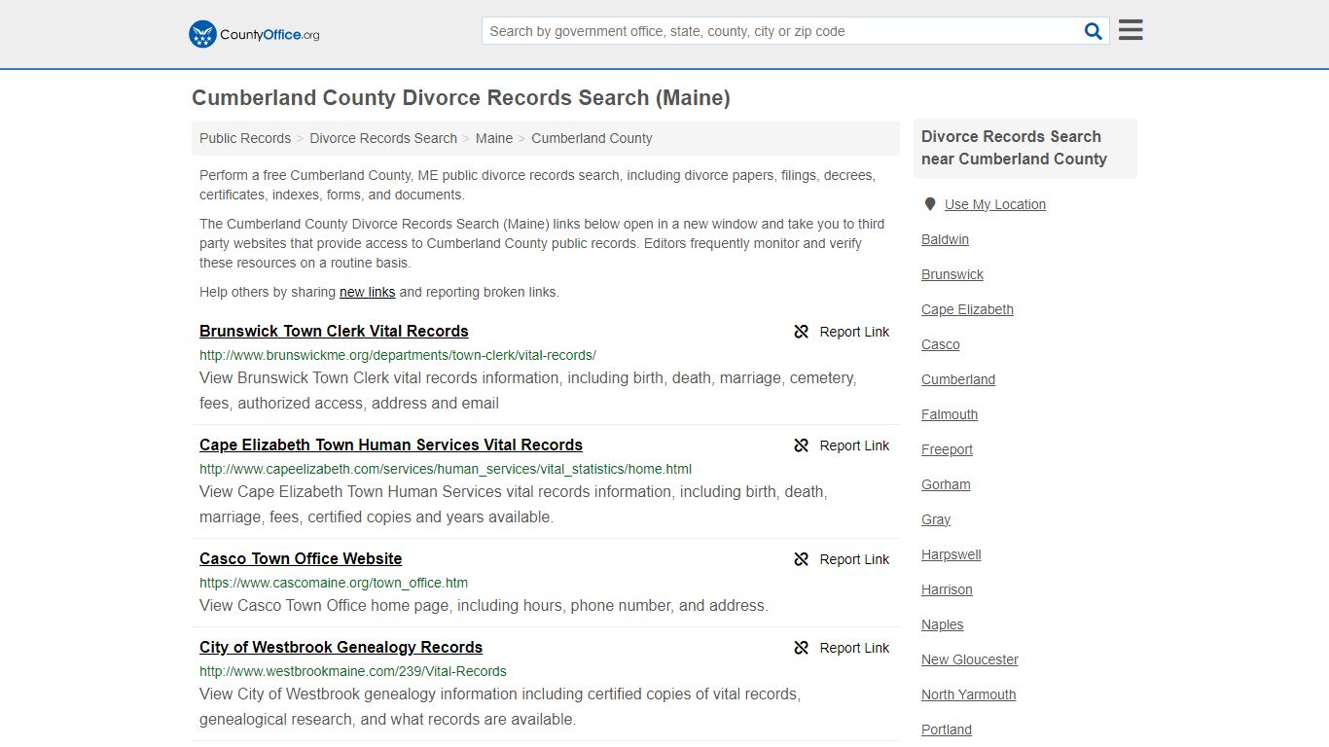Visit the brunswickme.org vital-records URL
This screenshot has height=747, width=1329.
coord(398,355)
